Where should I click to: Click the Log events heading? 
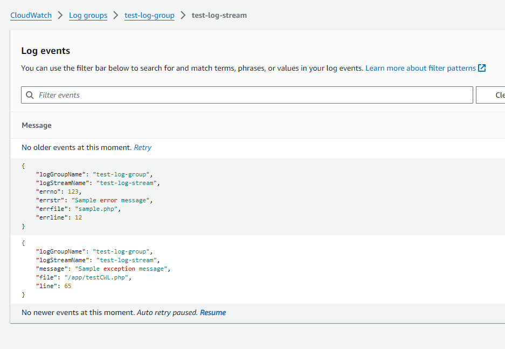45,50
